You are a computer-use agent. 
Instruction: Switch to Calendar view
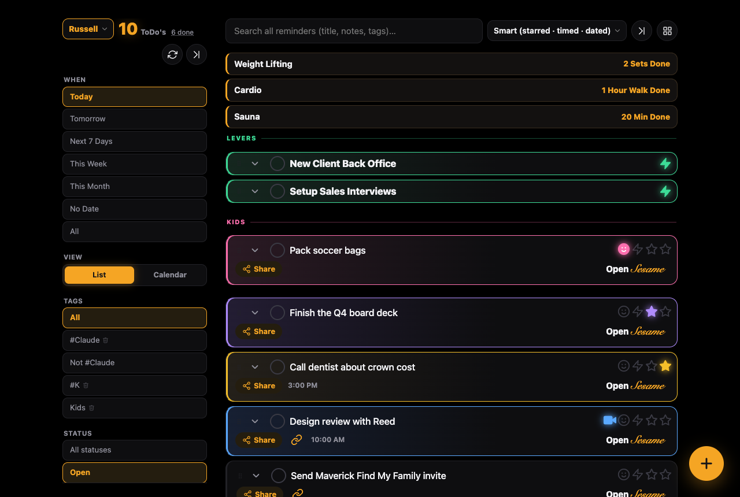[x=170, y=275]
